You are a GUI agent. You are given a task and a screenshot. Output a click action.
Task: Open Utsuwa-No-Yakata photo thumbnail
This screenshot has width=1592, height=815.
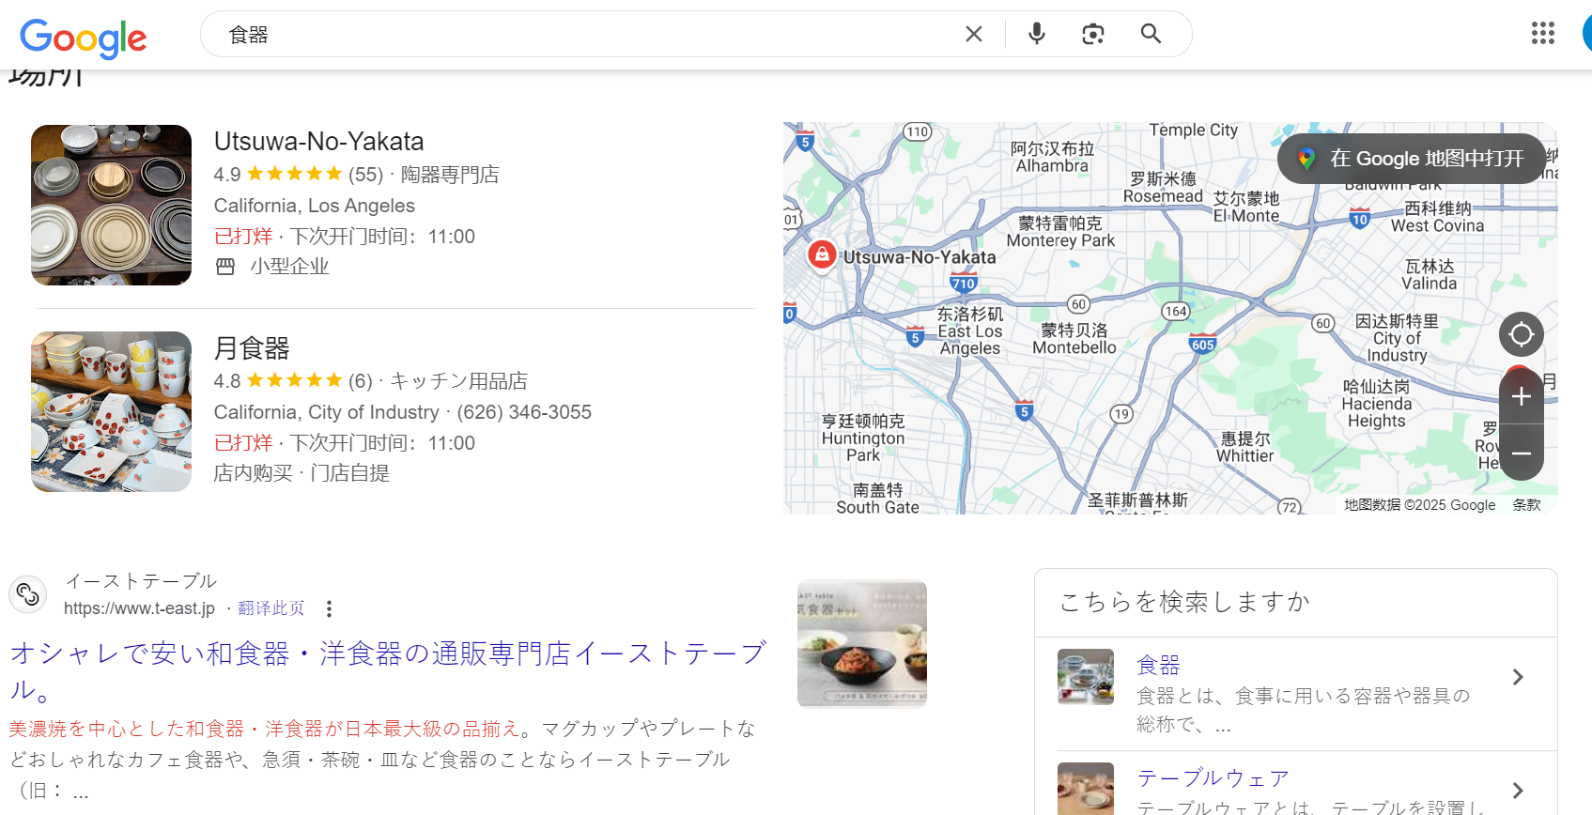[111, 205]
